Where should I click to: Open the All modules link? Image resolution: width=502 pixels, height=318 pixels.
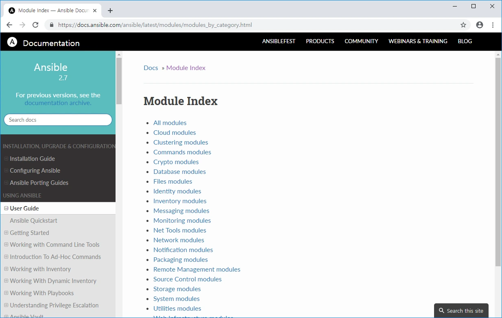tap(170, 123)
